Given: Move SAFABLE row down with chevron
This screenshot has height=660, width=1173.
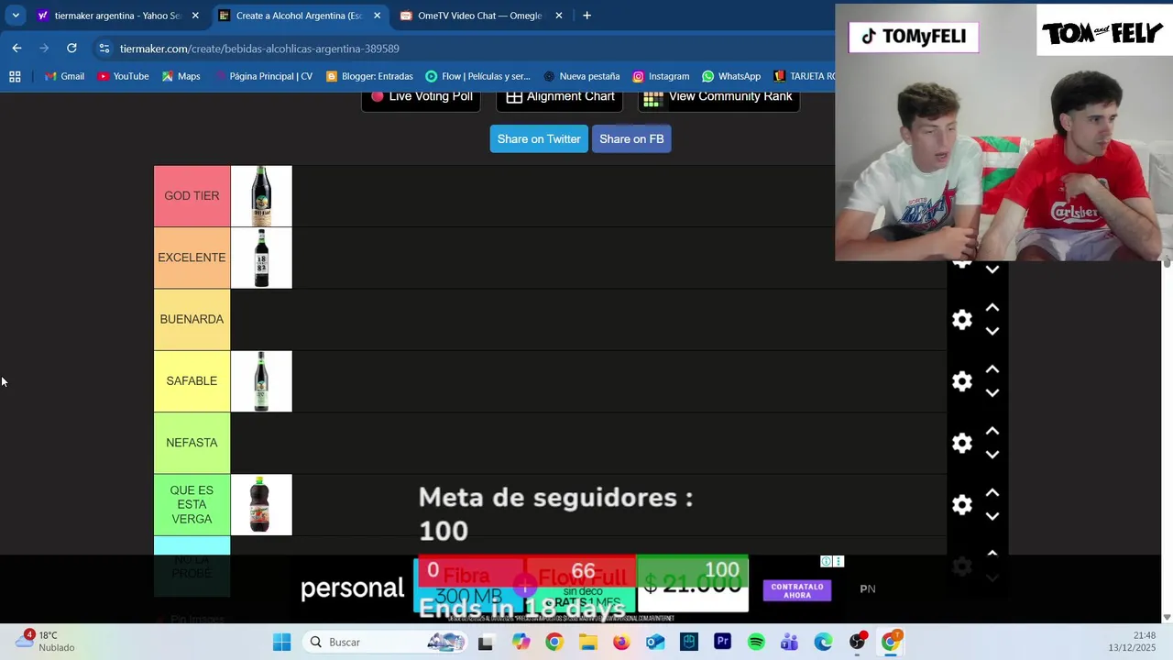Looking at the screenshot, I should click(x=992, y=392).
